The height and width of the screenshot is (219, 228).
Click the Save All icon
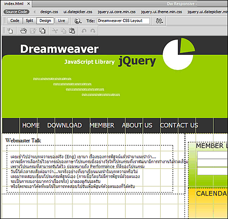(43, 31)
